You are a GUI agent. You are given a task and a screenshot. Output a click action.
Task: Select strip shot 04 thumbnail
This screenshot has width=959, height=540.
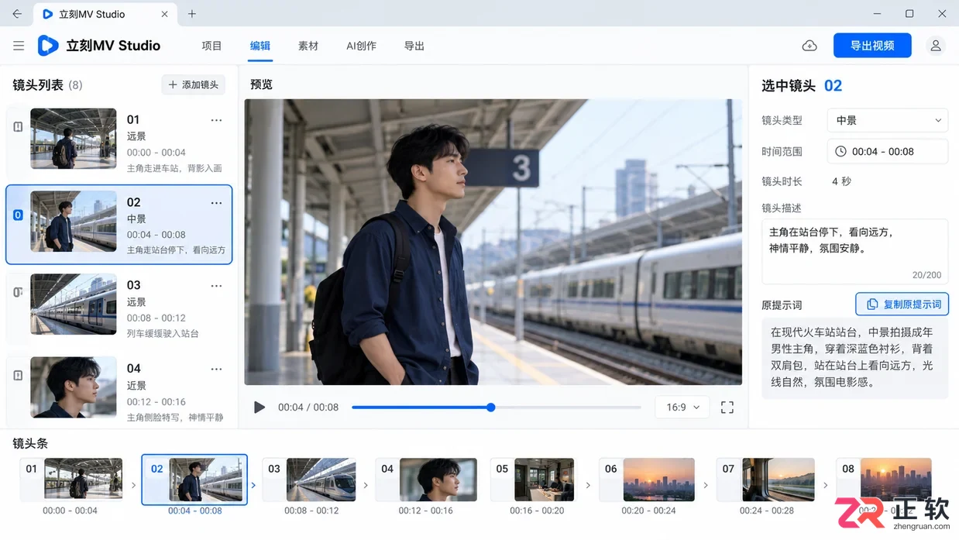(x=438, y=479)
